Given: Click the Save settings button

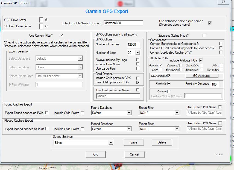Looking at the screenshot, I should 134,142.
